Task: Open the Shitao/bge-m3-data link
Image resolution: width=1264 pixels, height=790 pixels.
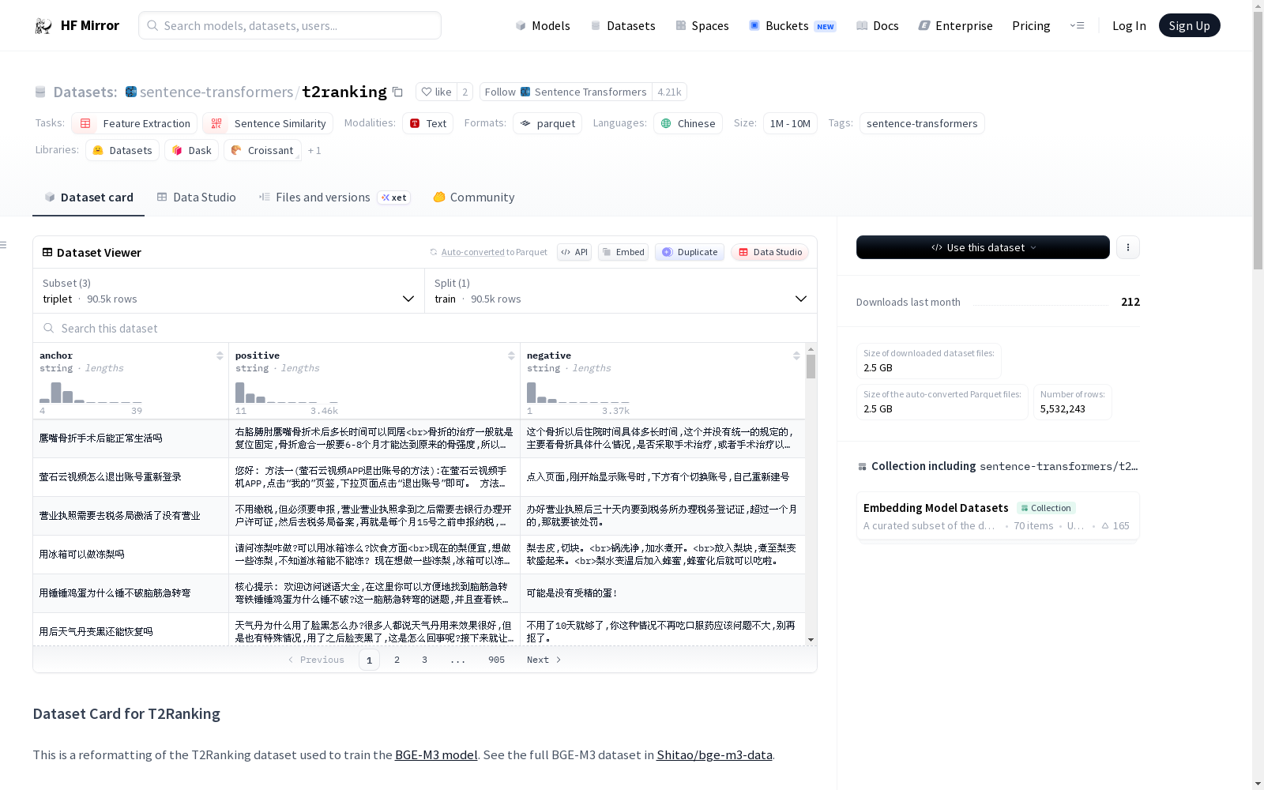Action: pyautogui.click(x=714, y=754)
